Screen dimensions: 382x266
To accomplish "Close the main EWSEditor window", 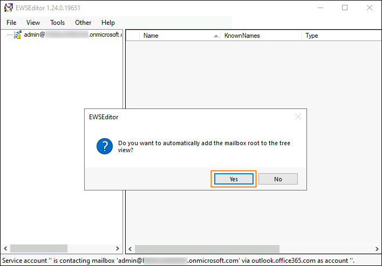I will click(x=370, y=8).
